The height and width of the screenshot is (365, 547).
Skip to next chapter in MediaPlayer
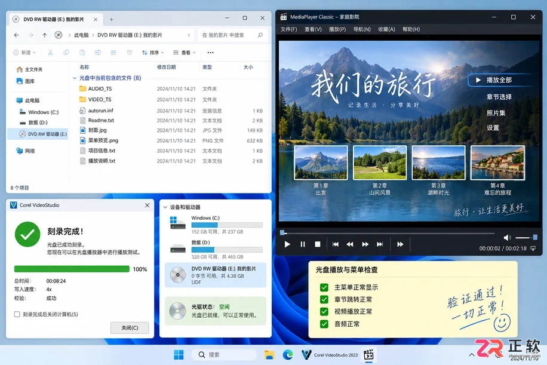(380, 244)
